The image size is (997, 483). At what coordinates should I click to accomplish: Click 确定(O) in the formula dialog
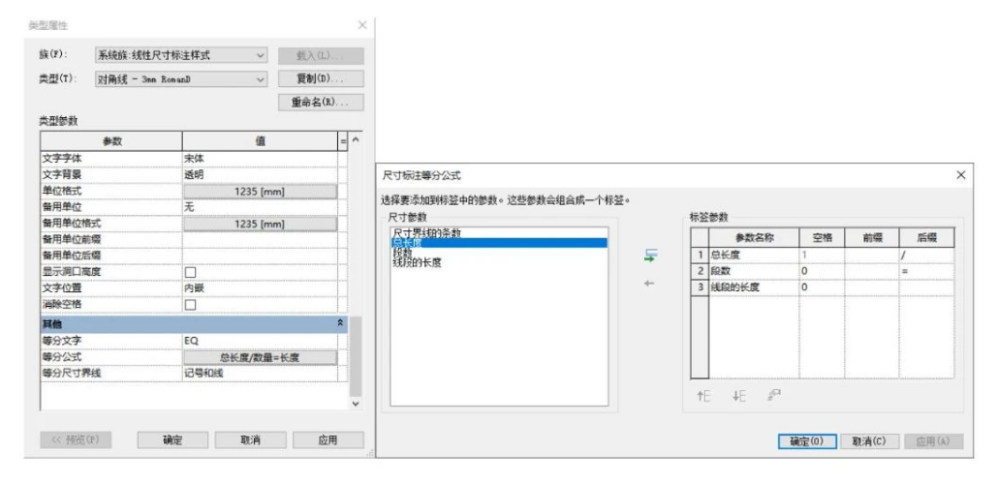coord(807,441)
